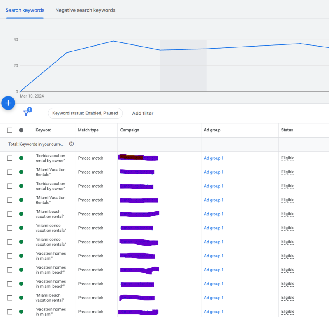Click the 'Keyword status: Enabled, Paused' filter chip

point(85,113)
